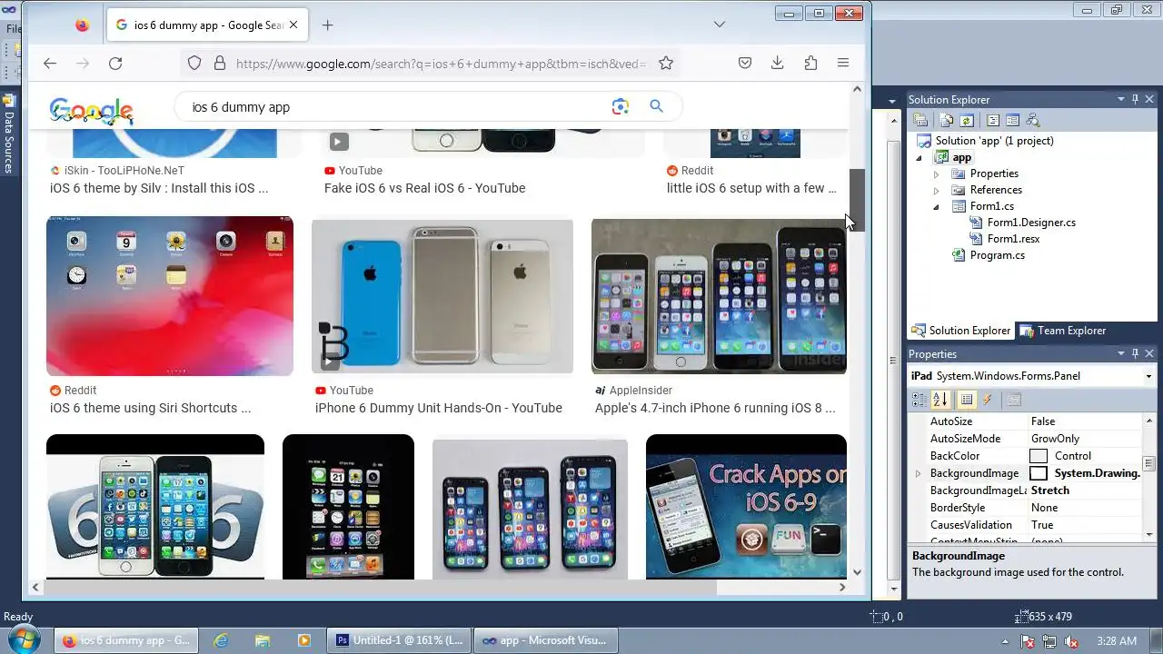The image size is (1163, 654).
Task: Switch to Solution Explorer tab
Action: (961, 331)
